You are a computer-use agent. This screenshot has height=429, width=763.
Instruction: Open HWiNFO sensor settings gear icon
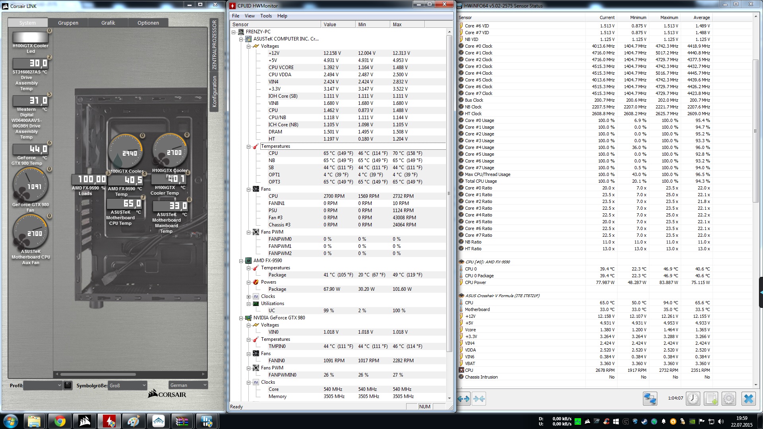[729, 398]
